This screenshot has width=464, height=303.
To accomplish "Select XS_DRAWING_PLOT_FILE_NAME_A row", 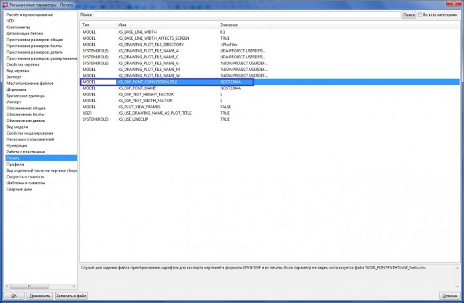I will [x=270, y=50].
